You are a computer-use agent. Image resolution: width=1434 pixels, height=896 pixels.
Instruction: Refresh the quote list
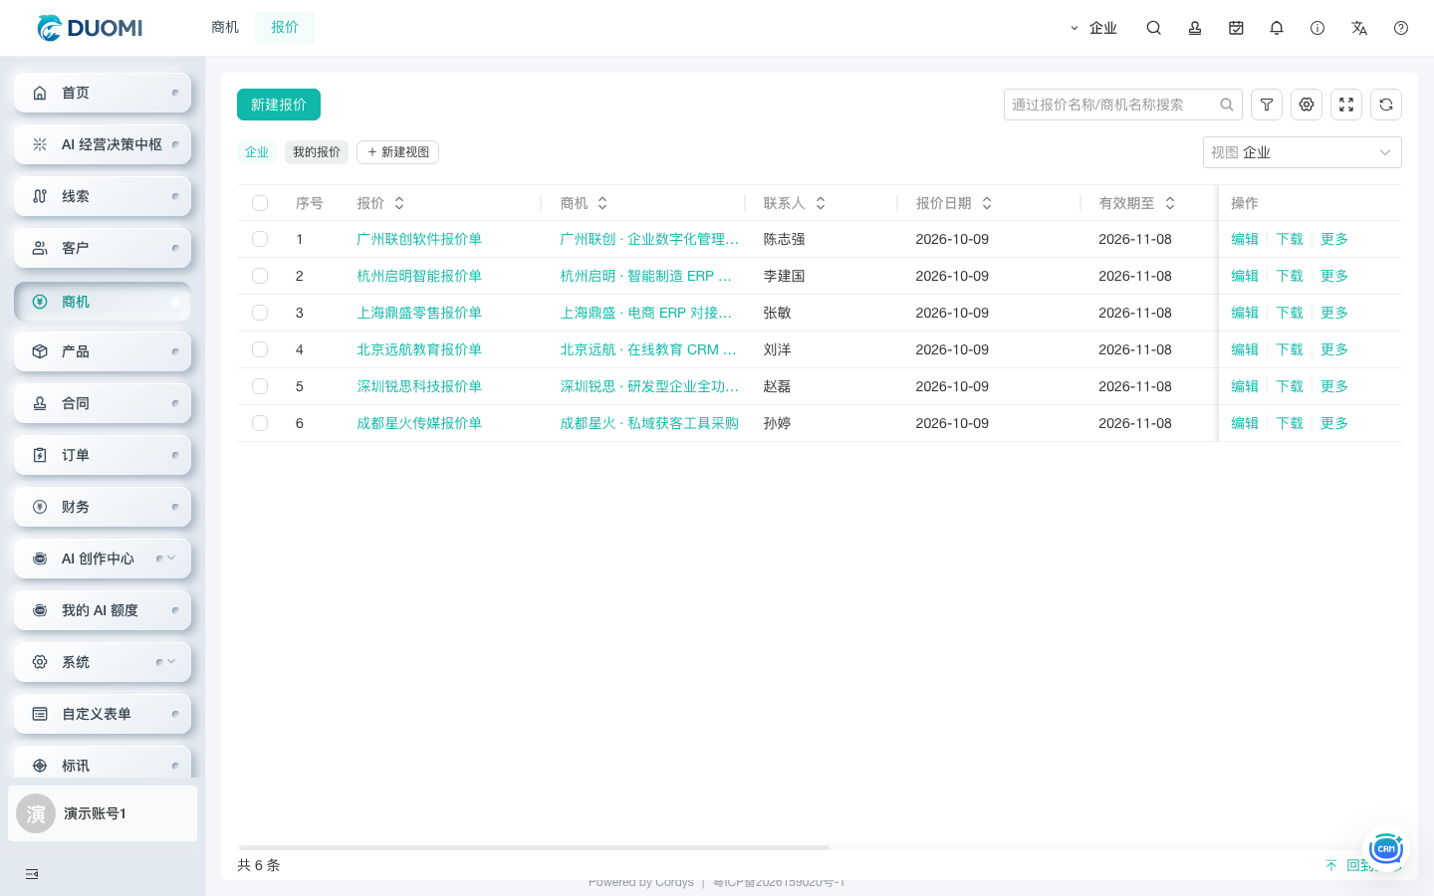(x=1386, y=105)
